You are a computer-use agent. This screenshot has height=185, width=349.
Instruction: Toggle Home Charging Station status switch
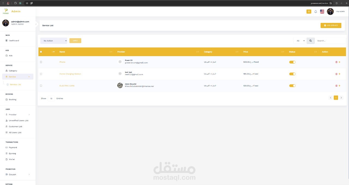pos(292,74)
